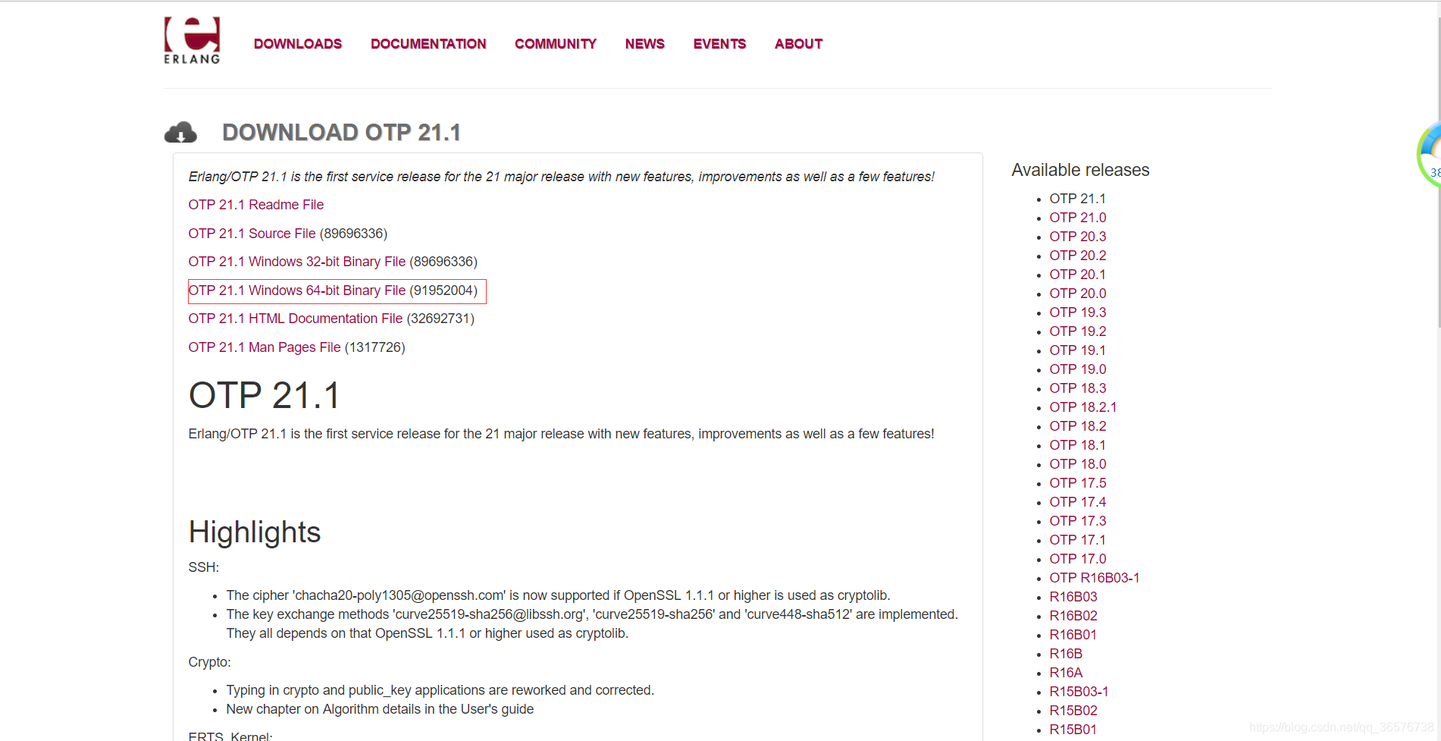
Task: Select release R16B01
Action: pos(1073,635)
